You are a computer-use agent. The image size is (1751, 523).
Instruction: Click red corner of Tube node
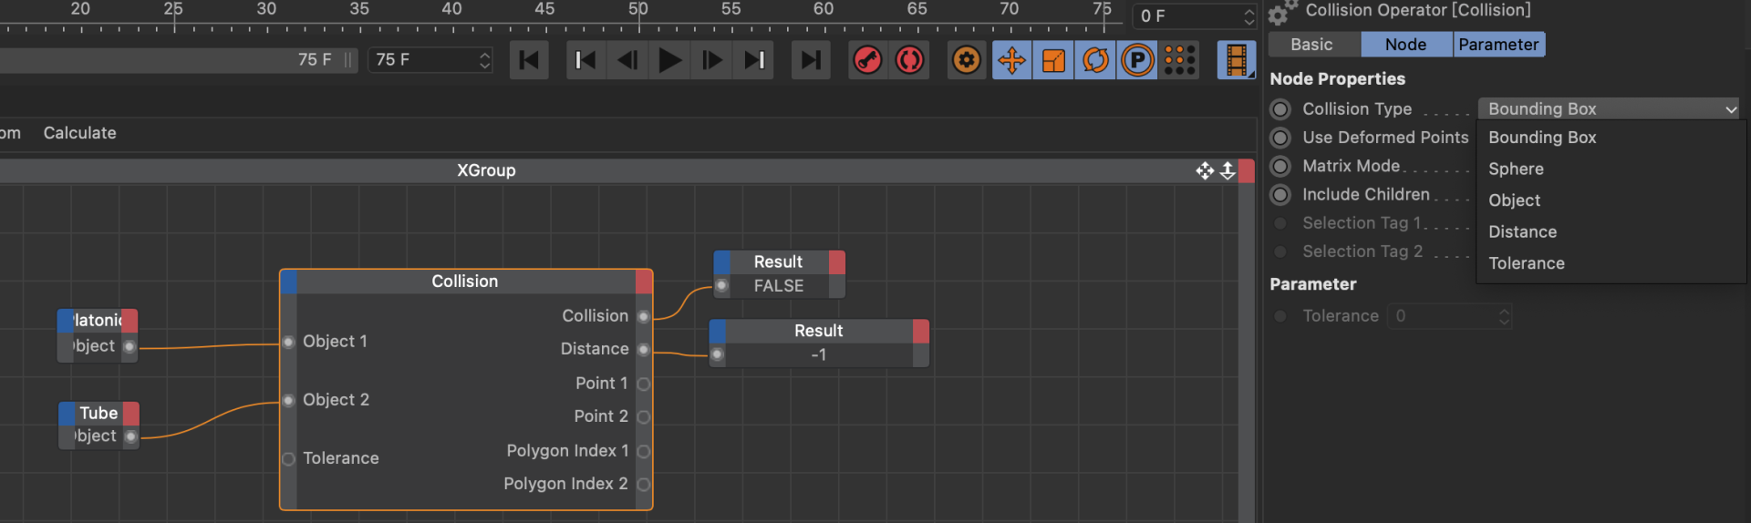tap(131, 414)
